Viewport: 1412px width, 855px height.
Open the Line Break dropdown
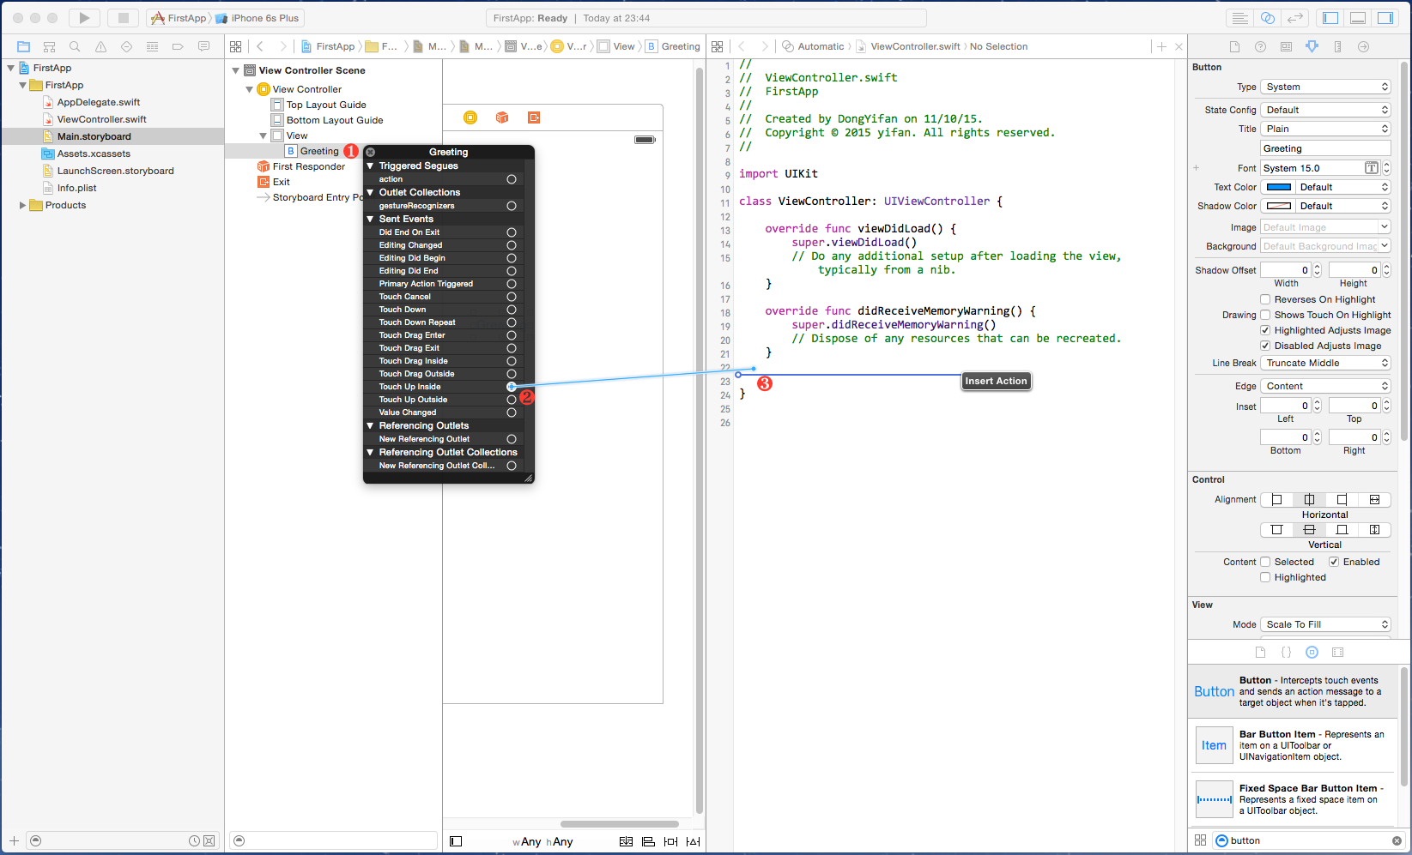(1325, 363)
